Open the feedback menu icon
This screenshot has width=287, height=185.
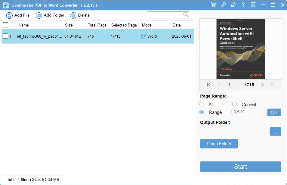coord(253,4)
